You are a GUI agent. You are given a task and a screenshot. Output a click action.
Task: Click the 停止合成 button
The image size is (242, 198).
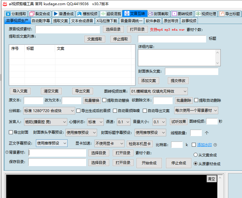pyautogui.click(x=179, y=163)
